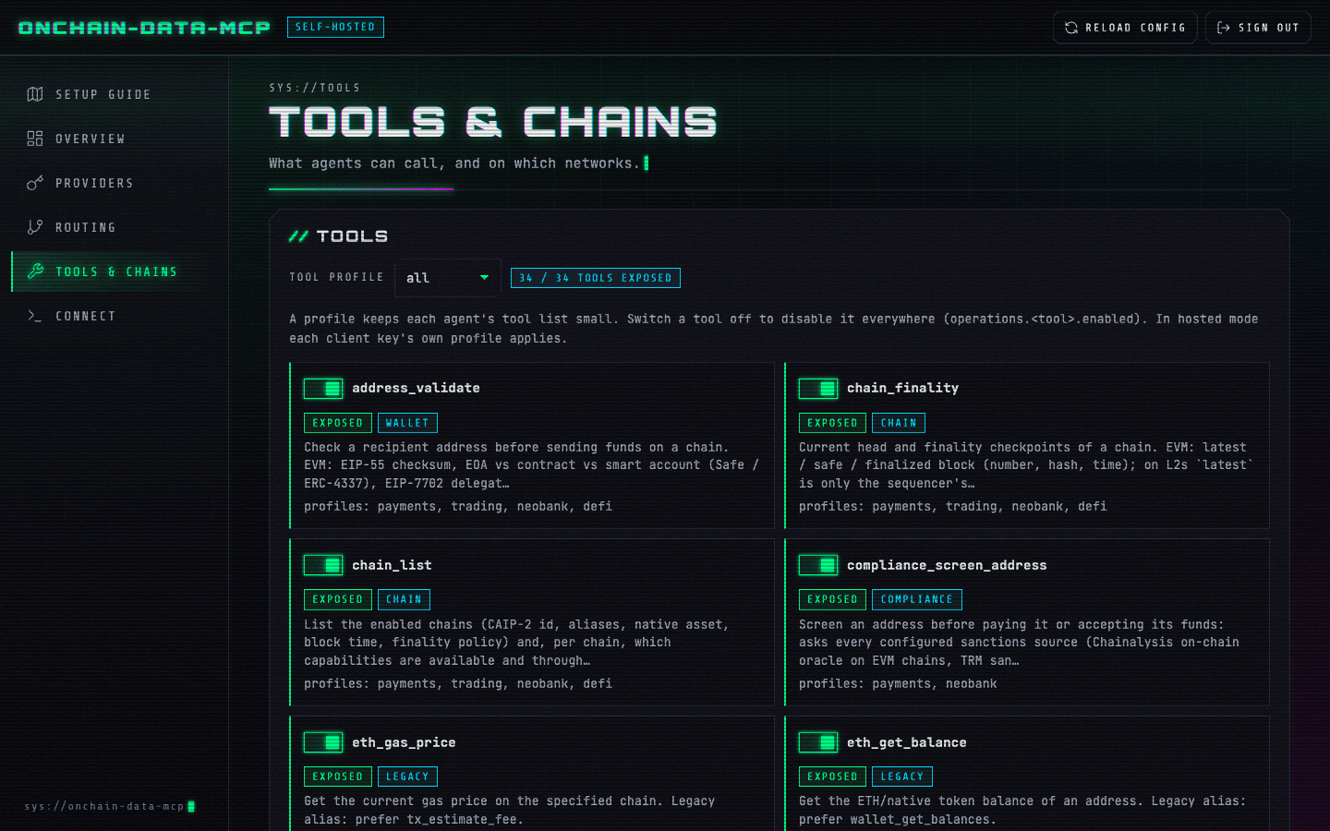
Task: Click the dropdown arrow beside 'all'
Action: pyautogui.click(x=484, y=278)
